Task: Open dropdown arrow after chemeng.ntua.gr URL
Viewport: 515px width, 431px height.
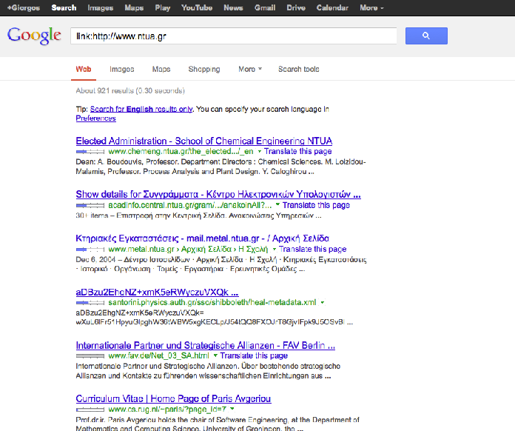Action: tap(260, 152)
